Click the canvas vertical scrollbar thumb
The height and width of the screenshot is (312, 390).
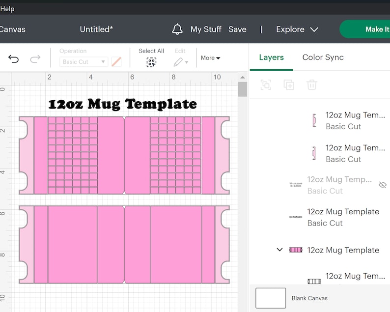[x=243, y=89]
